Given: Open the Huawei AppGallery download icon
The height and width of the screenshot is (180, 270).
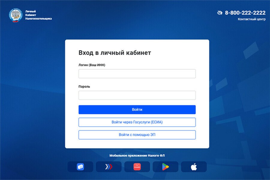Looking at the screenshot, I should click(137, 167).
